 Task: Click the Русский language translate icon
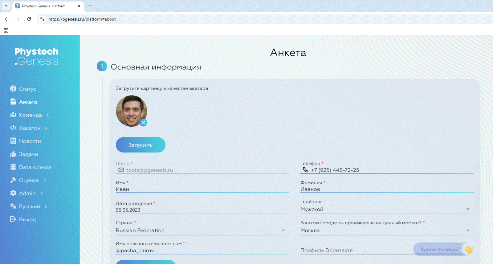pyautogui.click(x=13, y=206)
